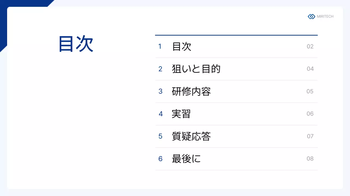
Task: Click the MIRITECH logo icon
Action: 311,17
